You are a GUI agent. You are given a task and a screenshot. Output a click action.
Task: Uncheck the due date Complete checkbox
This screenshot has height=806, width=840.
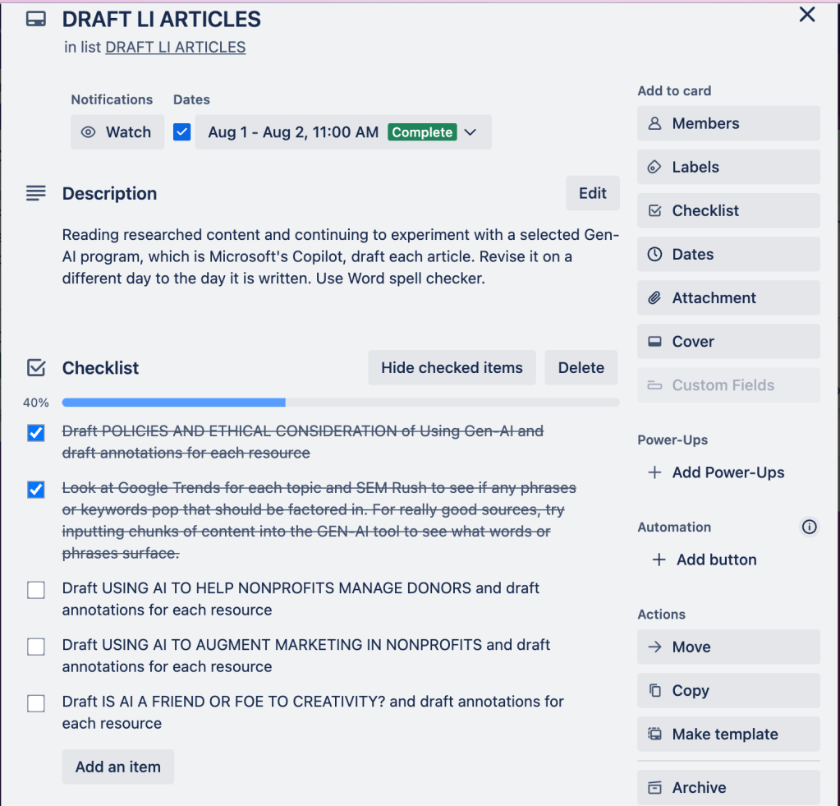182,132
